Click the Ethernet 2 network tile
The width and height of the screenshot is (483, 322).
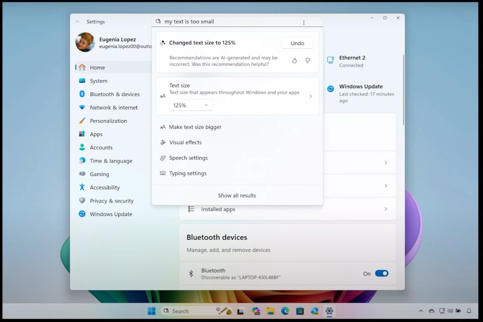click(x=351, y=61)
